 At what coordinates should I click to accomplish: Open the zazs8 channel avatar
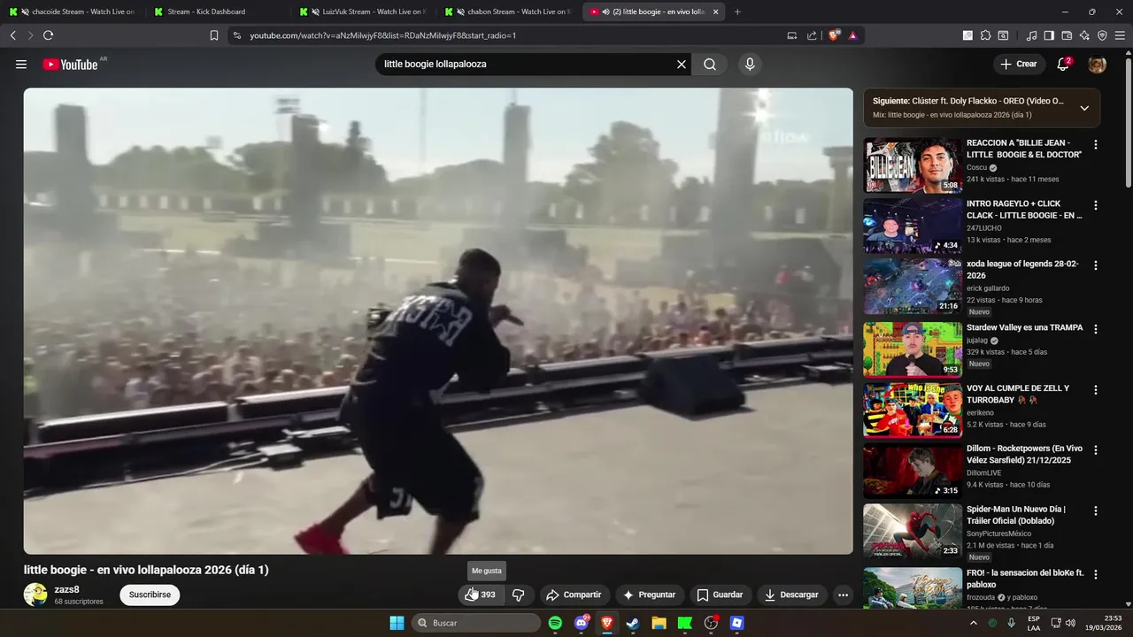[x=35, y=594]
